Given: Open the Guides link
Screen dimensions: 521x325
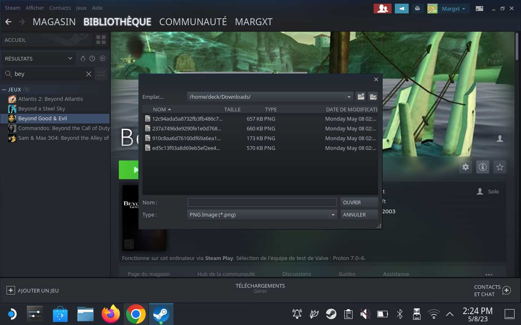Looking at the screenshot, I should [x=347, y=274].
